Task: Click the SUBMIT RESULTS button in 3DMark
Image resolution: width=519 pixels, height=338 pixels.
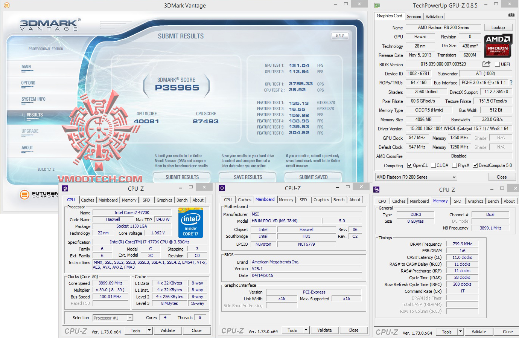Action: pos(182,177)
